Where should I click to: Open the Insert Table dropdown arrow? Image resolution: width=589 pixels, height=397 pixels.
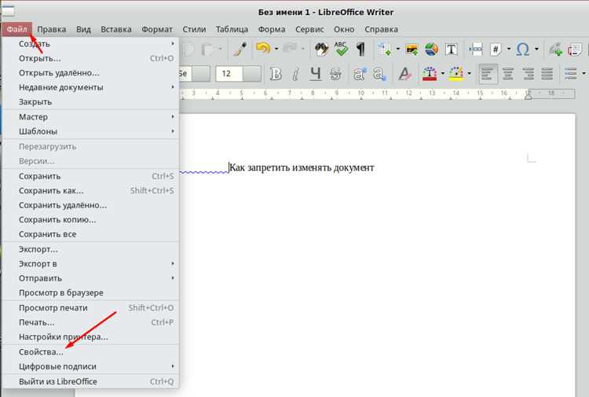[398, 49]
